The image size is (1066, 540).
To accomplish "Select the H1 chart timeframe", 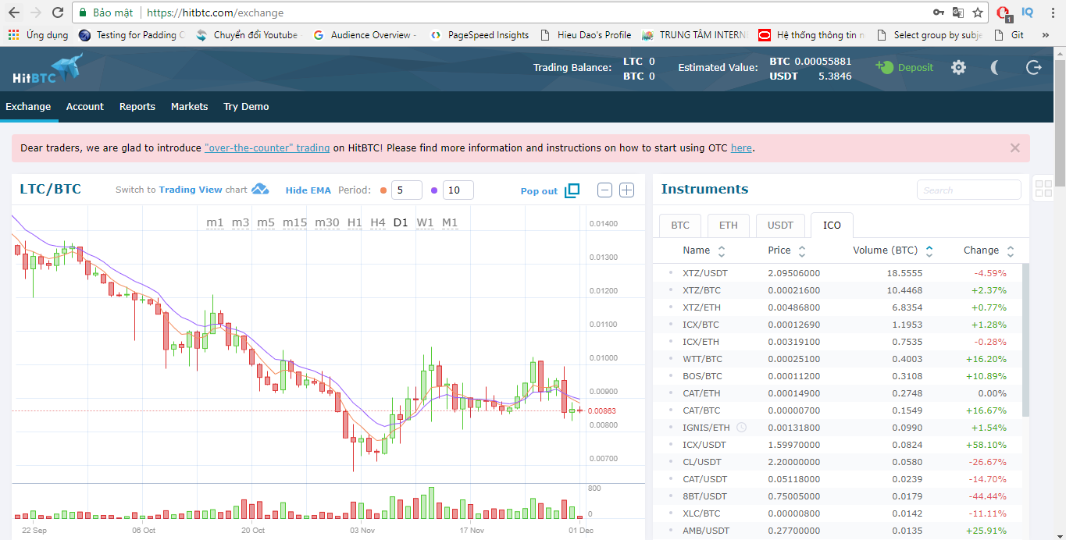I will click(355, 222).
